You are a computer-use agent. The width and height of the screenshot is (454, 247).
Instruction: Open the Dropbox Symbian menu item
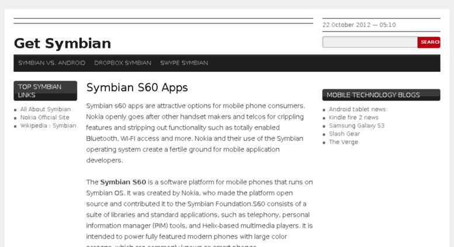pyautogui.click(x=123, y=63)
